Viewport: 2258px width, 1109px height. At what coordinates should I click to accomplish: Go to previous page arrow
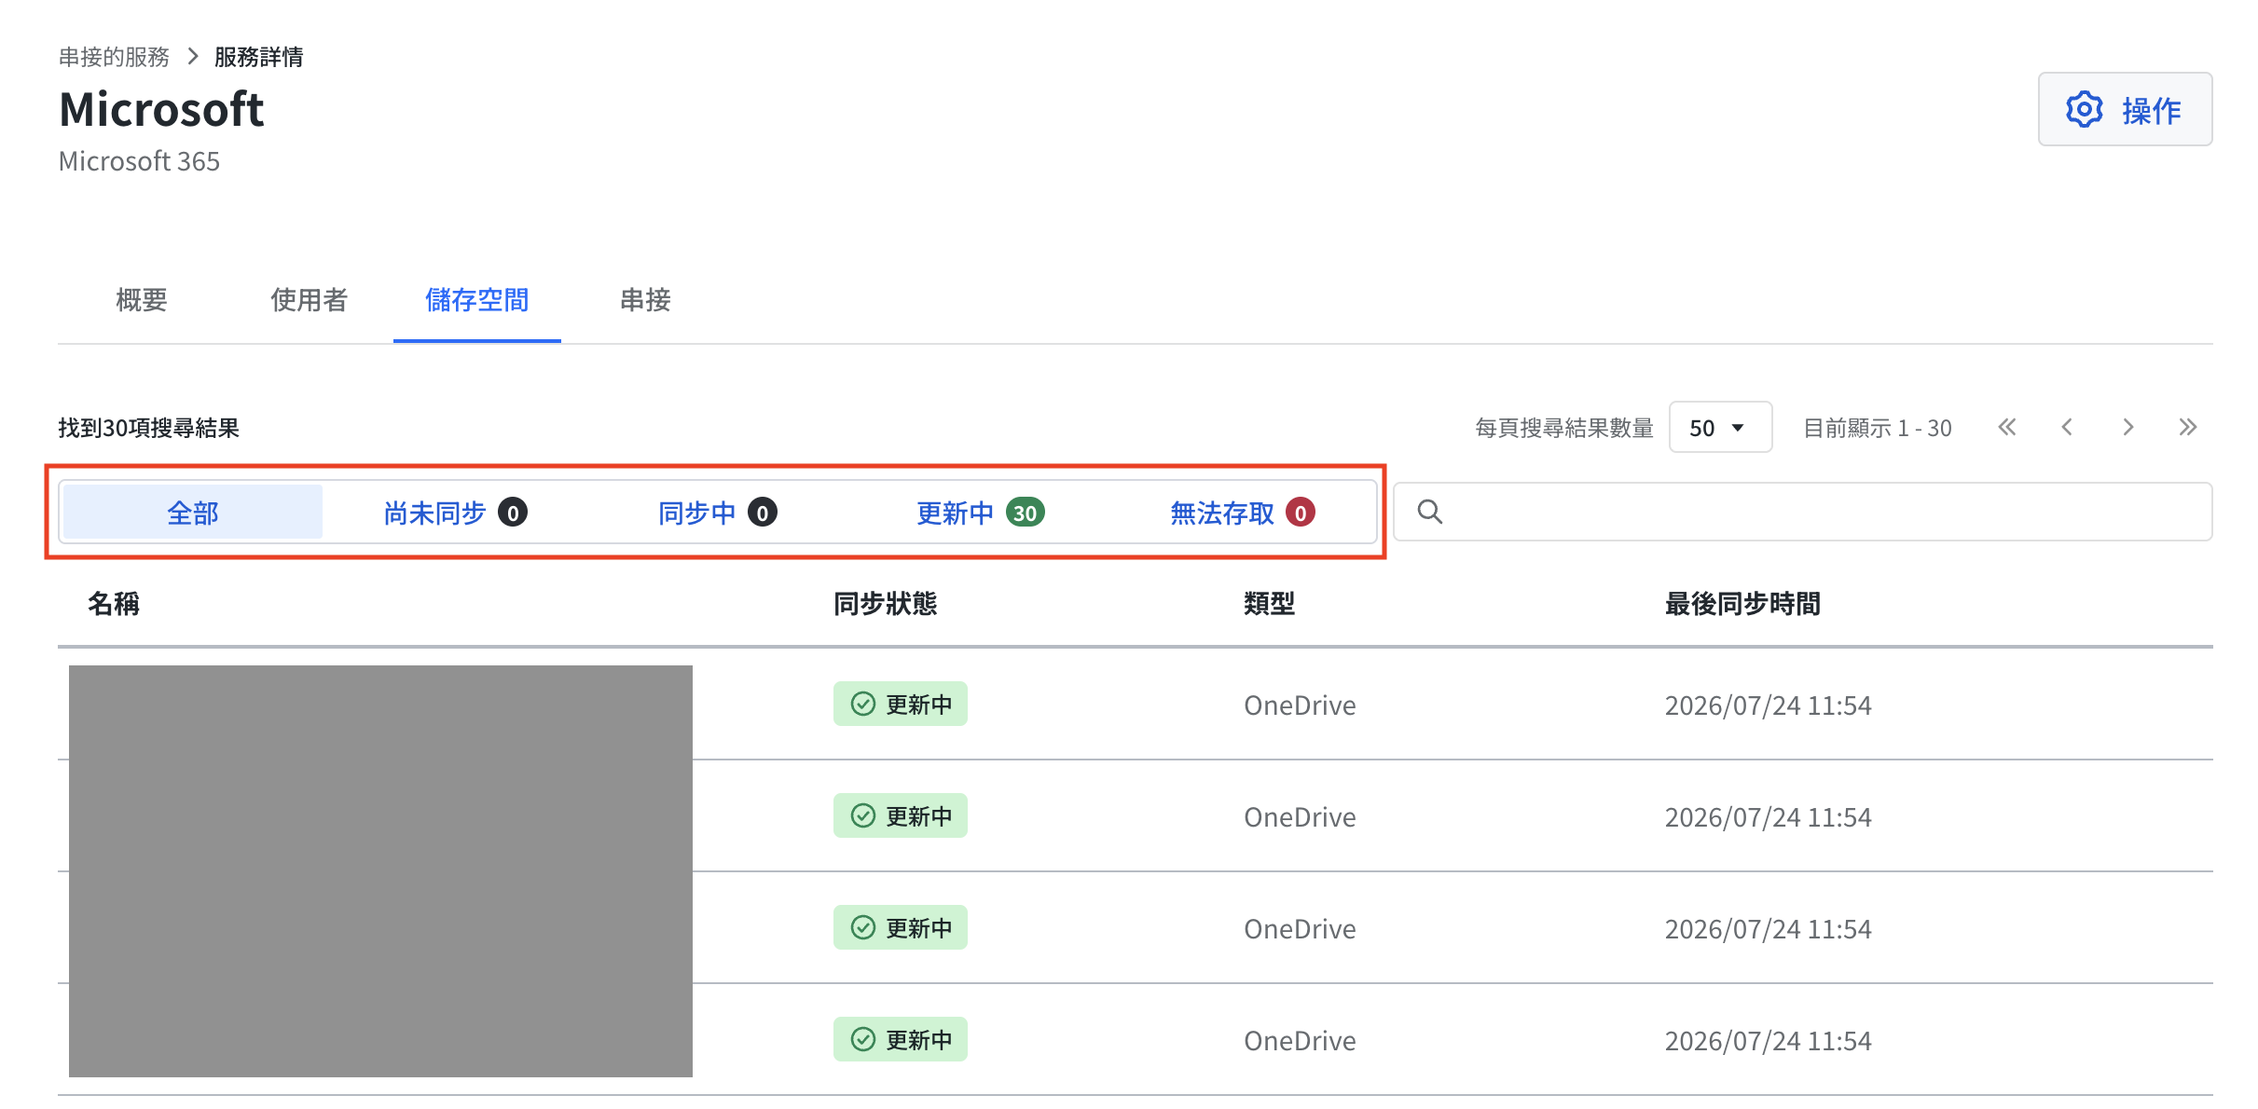2067,428
